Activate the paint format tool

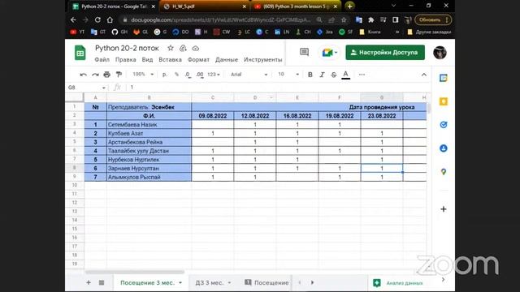point(119,75)
